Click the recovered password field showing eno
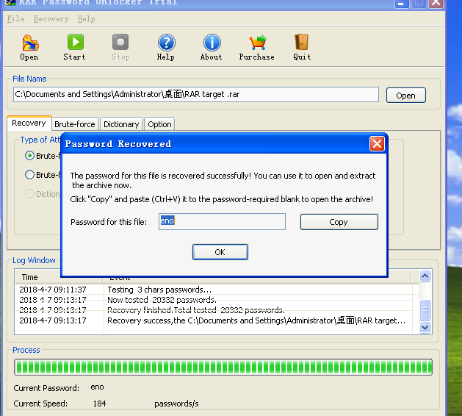 click(222, 221)
